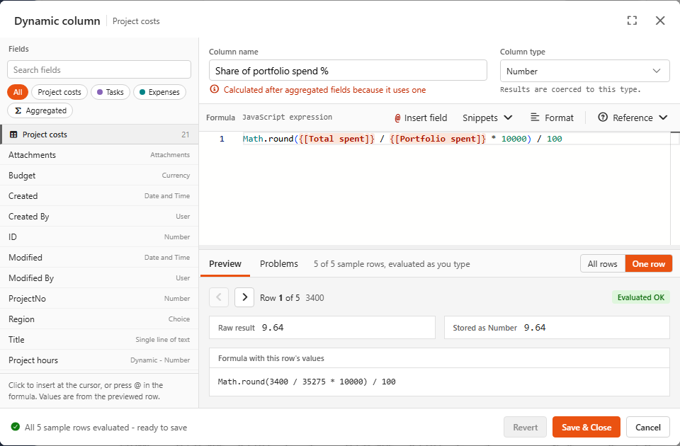Insert the ID field
Screen dimensions: 680x446
coord(99,236)
